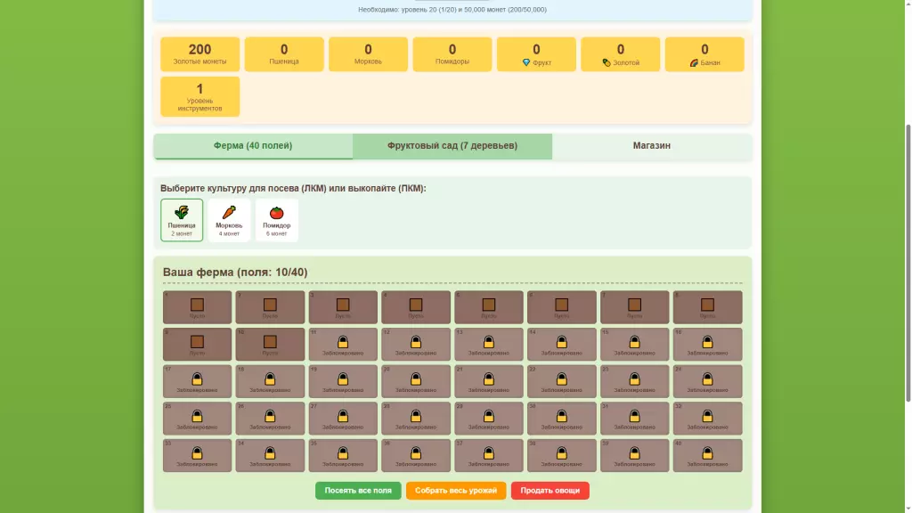Open the Фруктовый сад tab
Screen dimensions: 912x513
tap(452, 146)
